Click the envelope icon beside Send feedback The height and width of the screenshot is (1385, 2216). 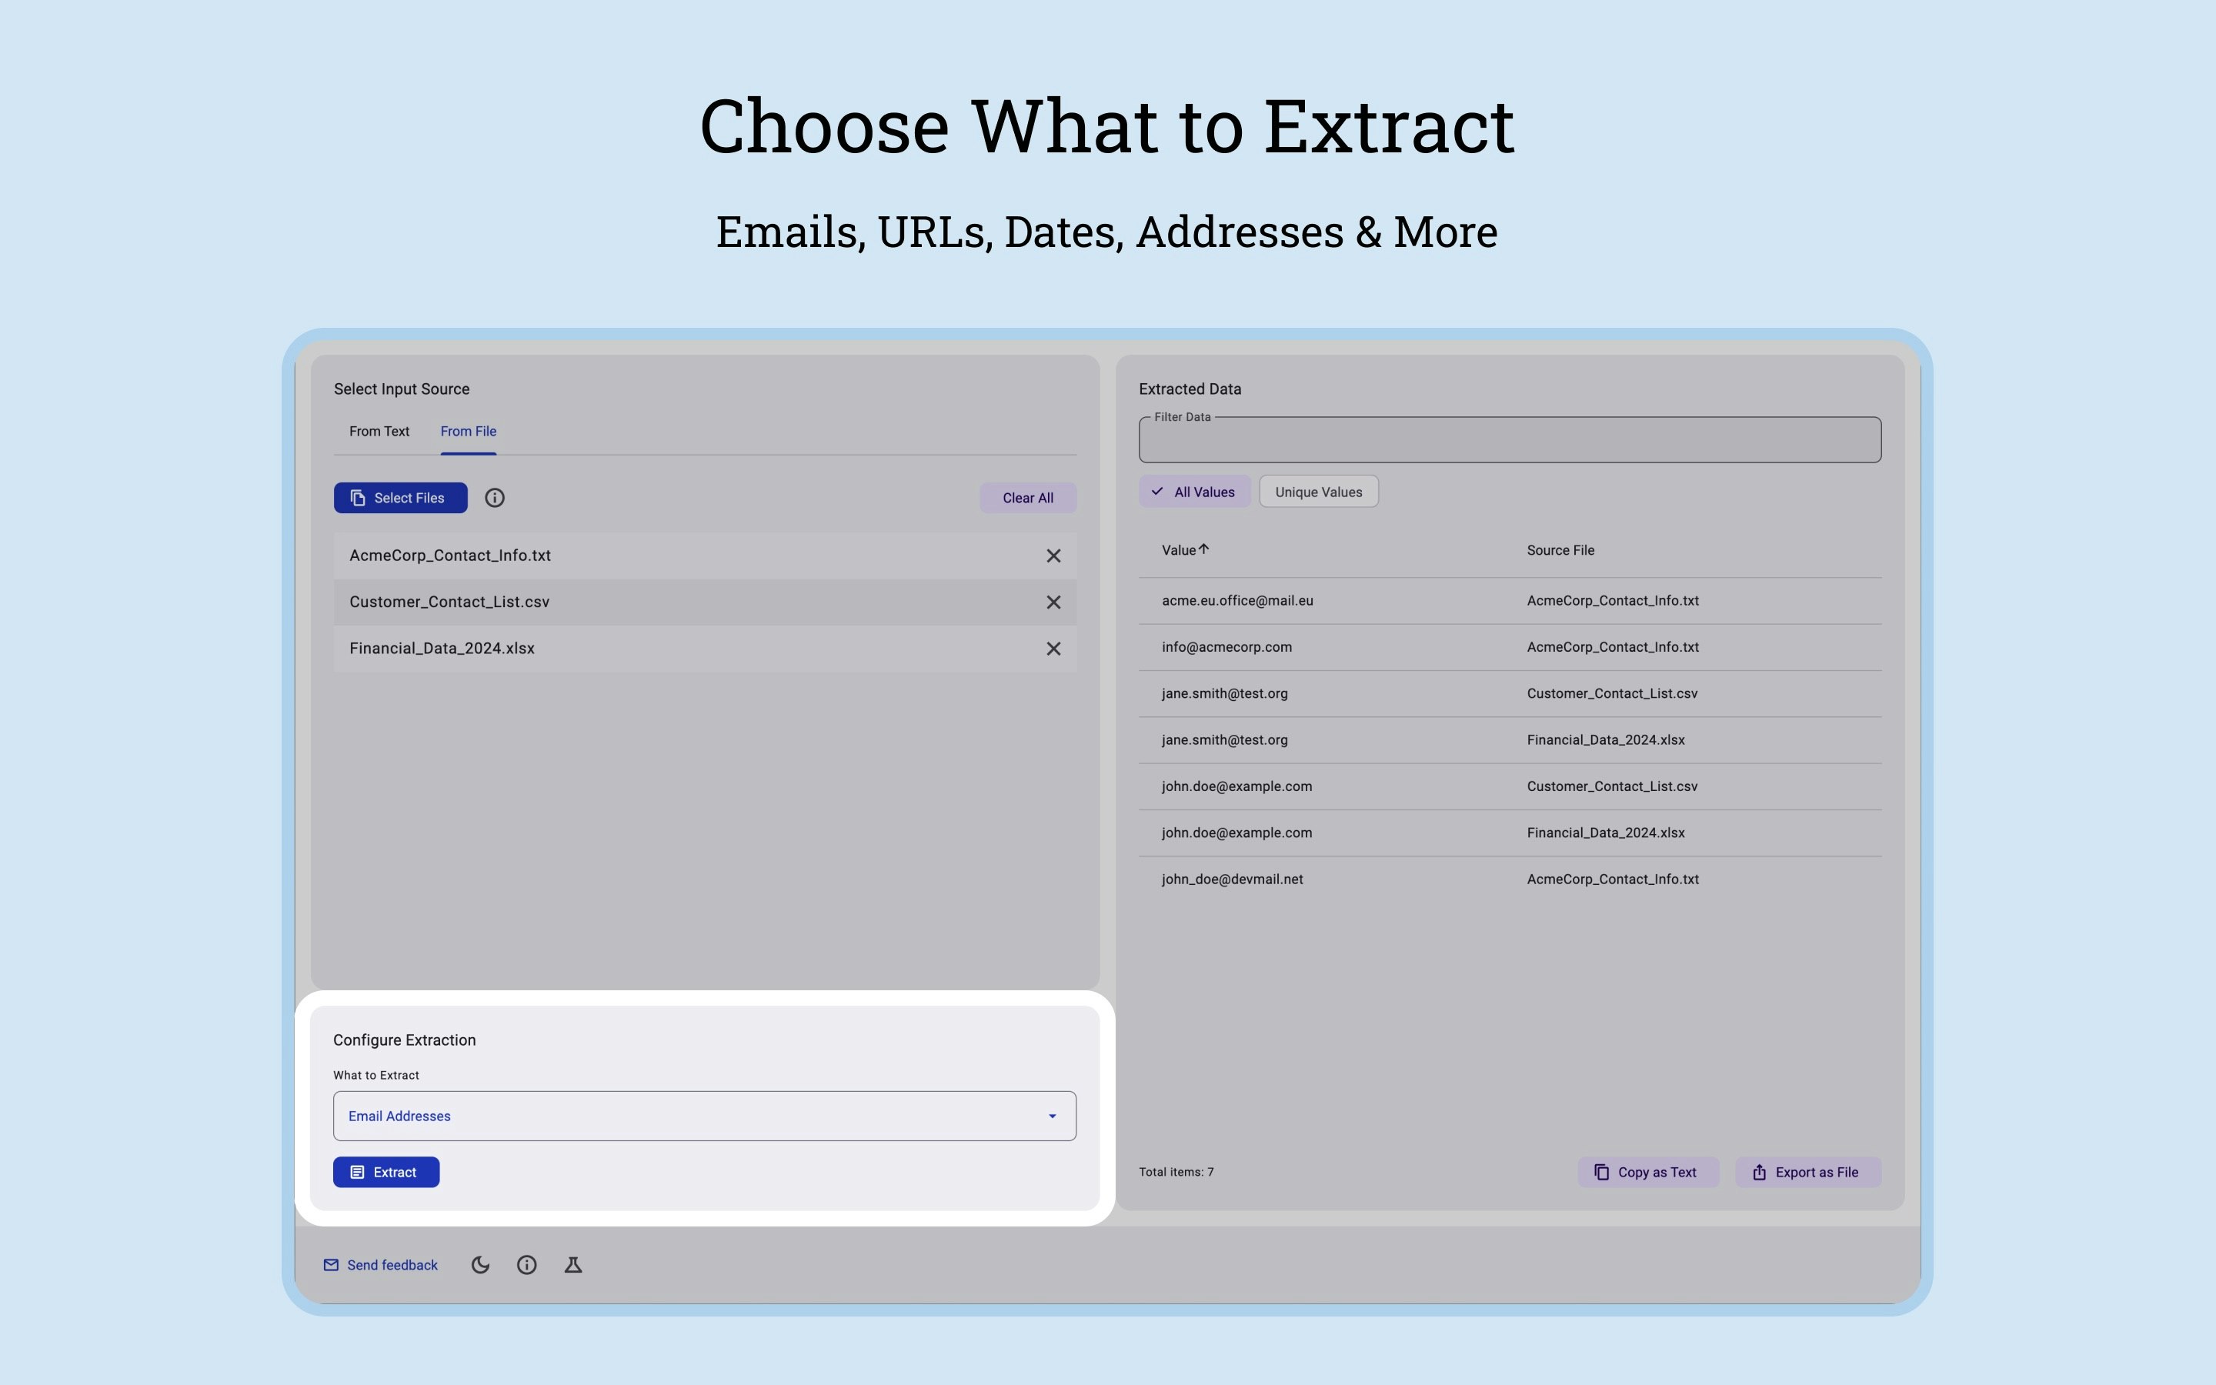coord(331,1264)
